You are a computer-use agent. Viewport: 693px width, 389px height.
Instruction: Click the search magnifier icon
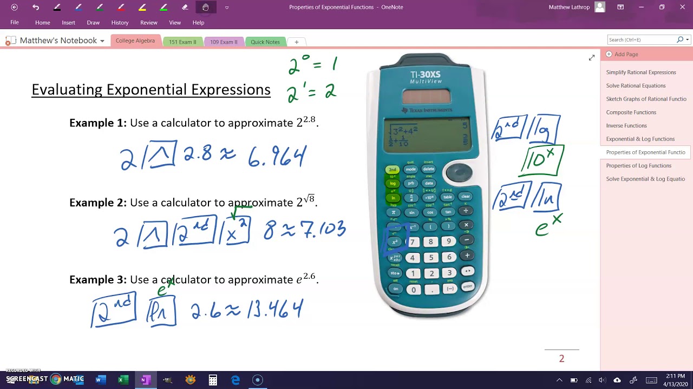point(680,39)
